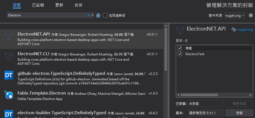Open the search box history dropdown arrow
The width and height of the screenshot is (255, 118).
(93, 15)
